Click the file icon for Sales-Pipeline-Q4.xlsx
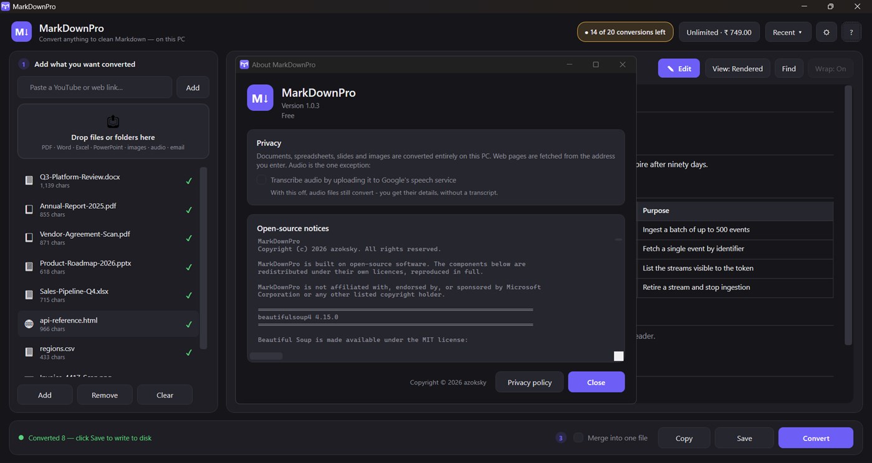The image size is (872, 463). [x=29, y=295]
